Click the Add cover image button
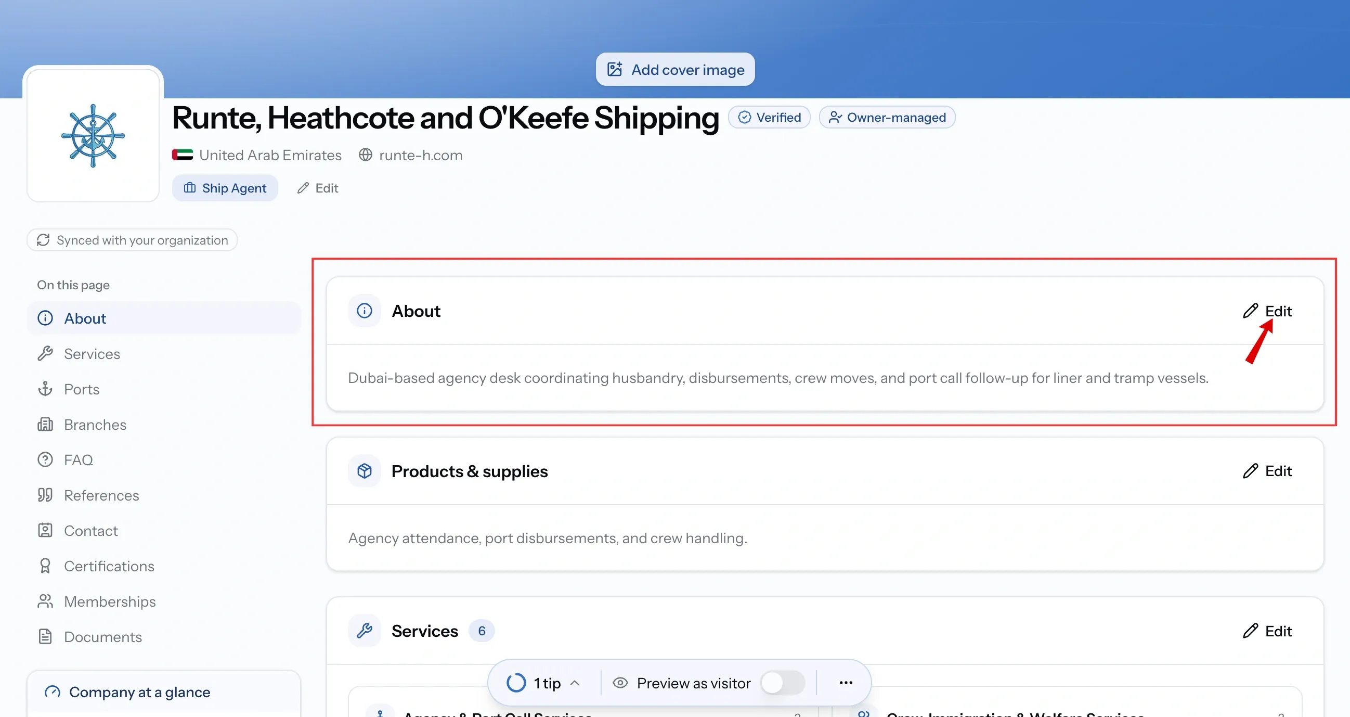 tap(675, 69)
